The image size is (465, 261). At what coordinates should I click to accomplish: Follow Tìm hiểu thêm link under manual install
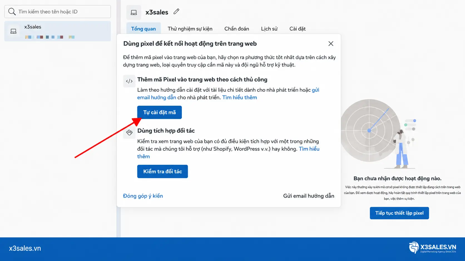[x=239, y=97]
